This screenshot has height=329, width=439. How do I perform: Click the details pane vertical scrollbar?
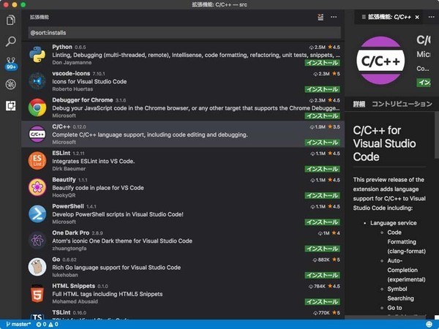point(437,135)
